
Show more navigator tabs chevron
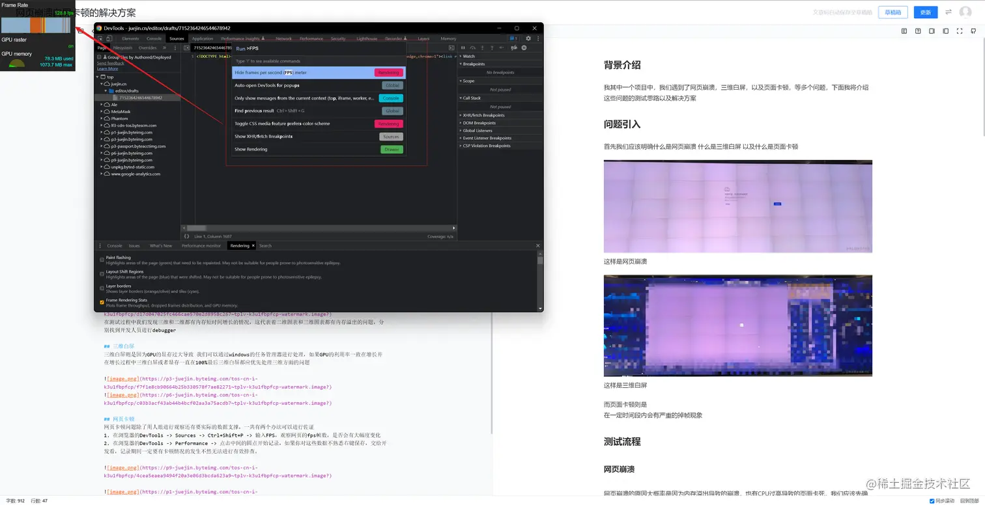(x=165, y=48)
